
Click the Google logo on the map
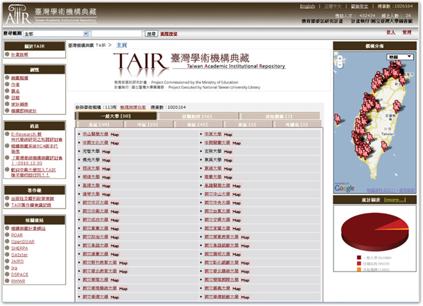(x=345, y=188)
